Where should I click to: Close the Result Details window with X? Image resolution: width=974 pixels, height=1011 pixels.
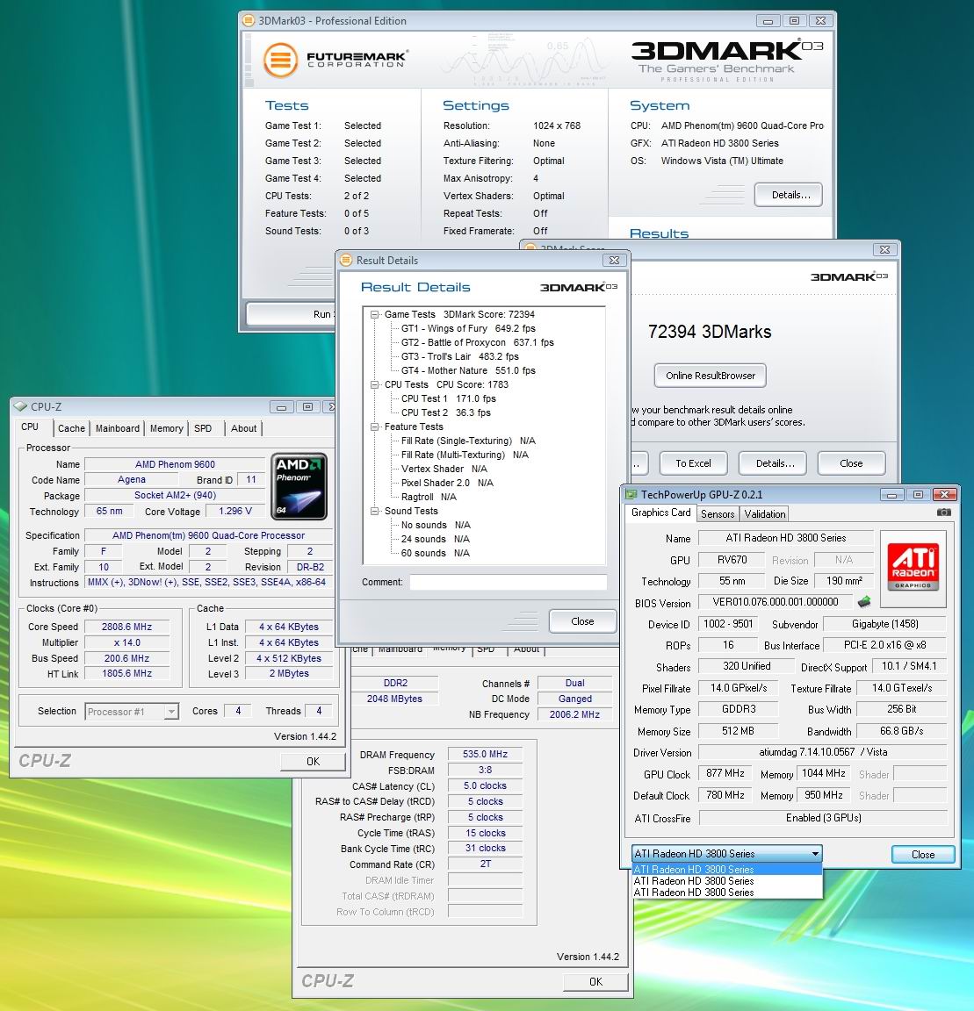point(615,260)
